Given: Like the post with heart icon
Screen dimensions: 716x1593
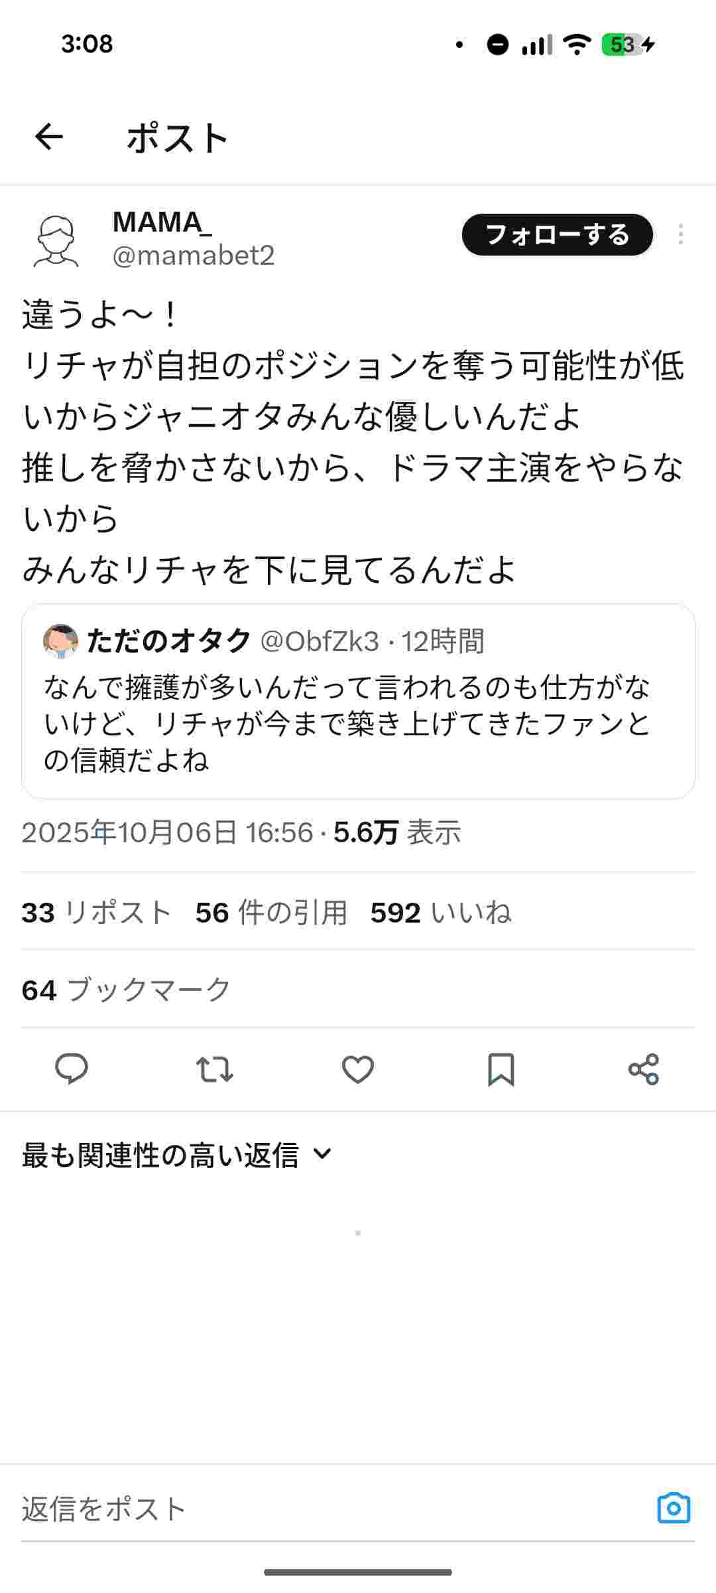Looking at the screenshot, I should 358,1069.
